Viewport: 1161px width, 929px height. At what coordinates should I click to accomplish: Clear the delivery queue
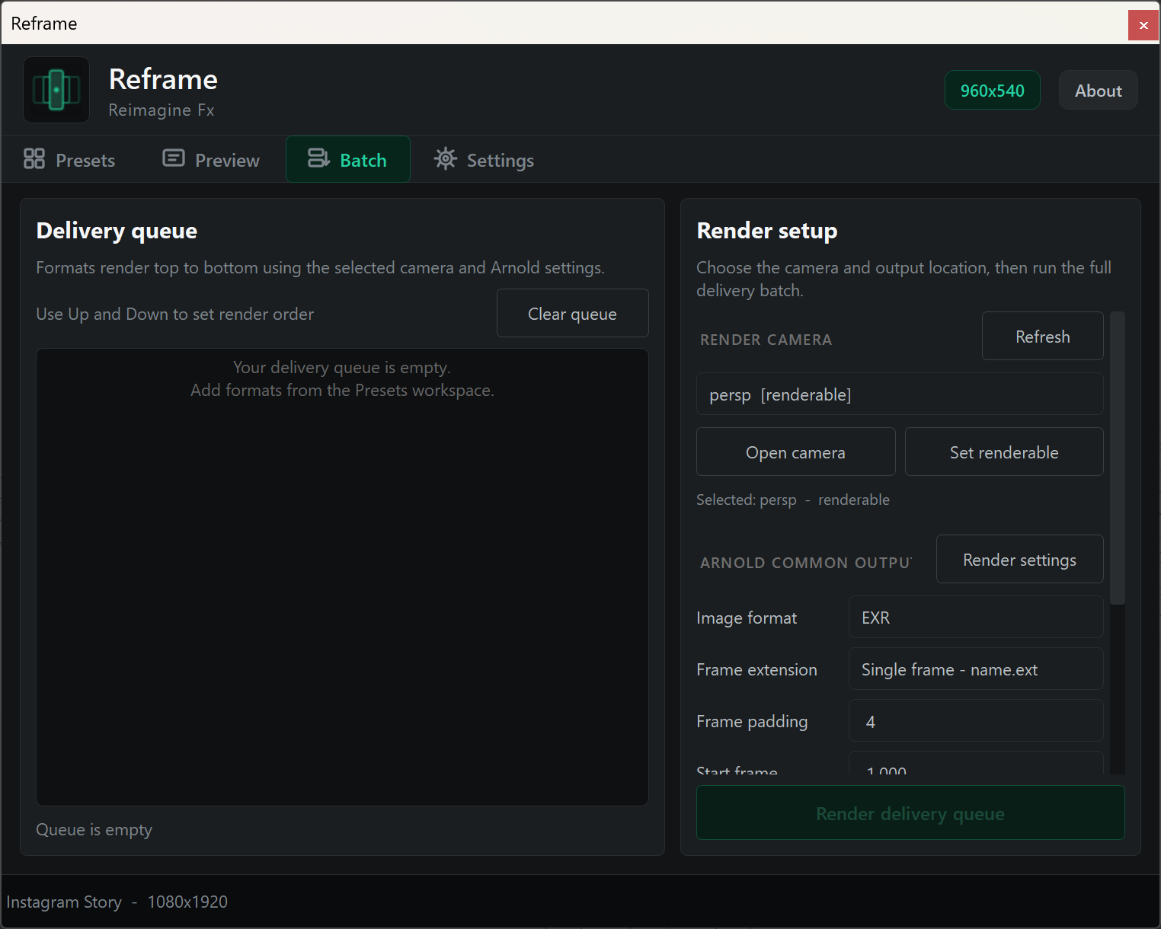[x=573, y=313]
